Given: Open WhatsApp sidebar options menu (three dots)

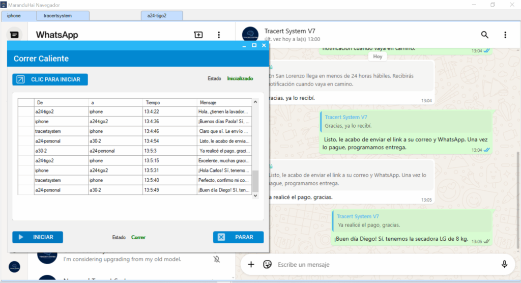Looking at the screenshot, I should 219,35.
